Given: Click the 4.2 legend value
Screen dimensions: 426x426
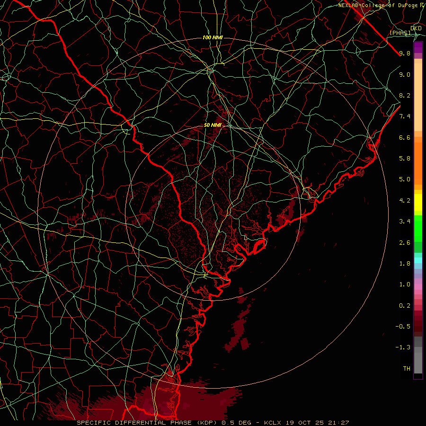Looking at the screenshot, I should (405, 201).
